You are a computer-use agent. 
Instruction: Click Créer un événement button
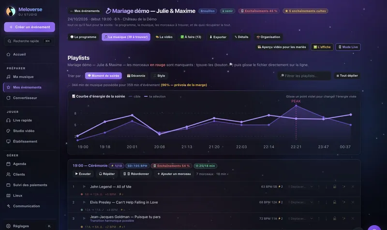pyautogui.click(x=30, y=27)
